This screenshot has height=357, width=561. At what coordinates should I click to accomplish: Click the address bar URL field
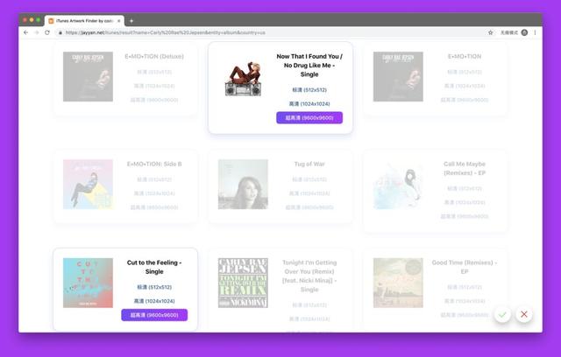(x=272, y=32)
